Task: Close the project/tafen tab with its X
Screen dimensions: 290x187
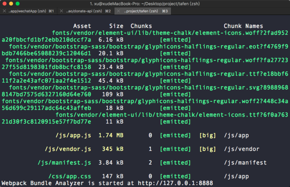Action: [x=118, y=11]
